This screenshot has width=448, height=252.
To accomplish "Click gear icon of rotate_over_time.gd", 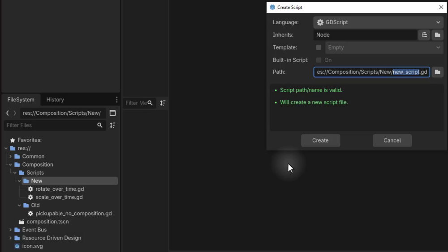I will 30,189.
